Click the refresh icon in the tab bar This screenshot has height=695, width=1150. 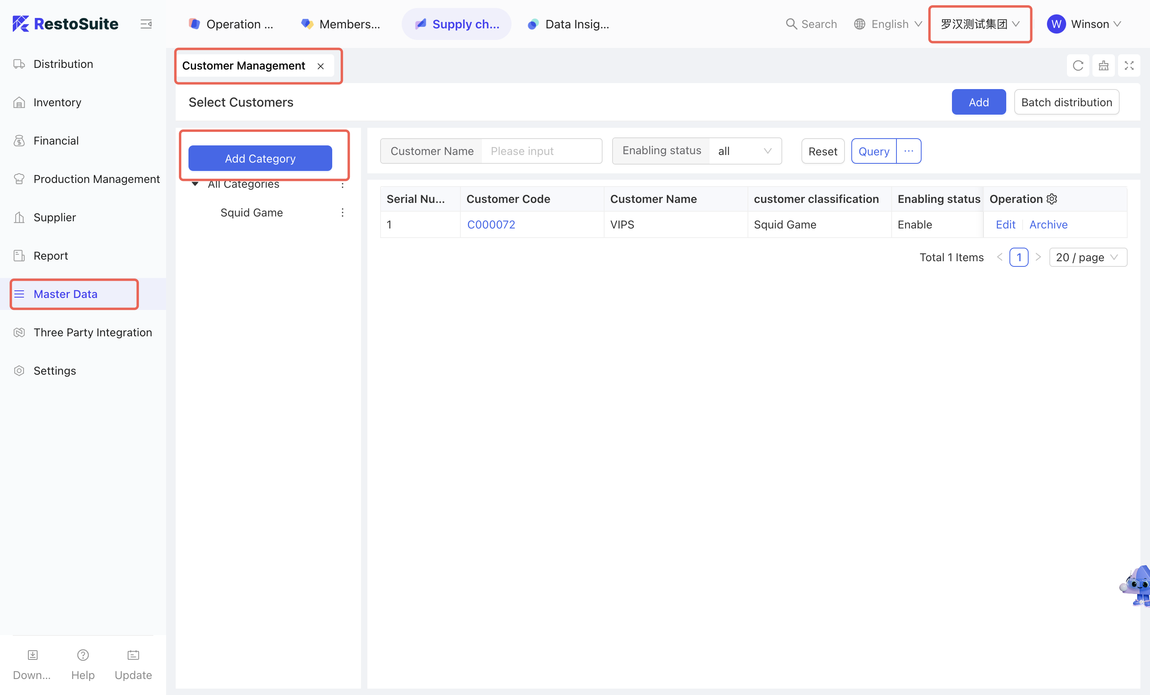pyautogui.click(x=1078, y=66)
